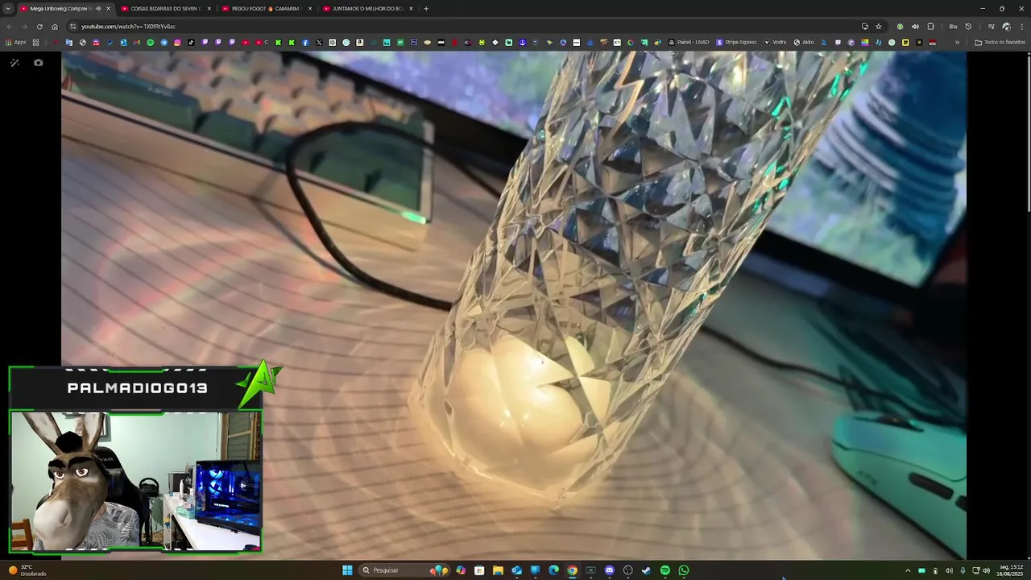Image resolution: width=1031 pixels, height=580 pixels.
Task: Open the TikTok bookmark icon
Action: pos(191,42)
